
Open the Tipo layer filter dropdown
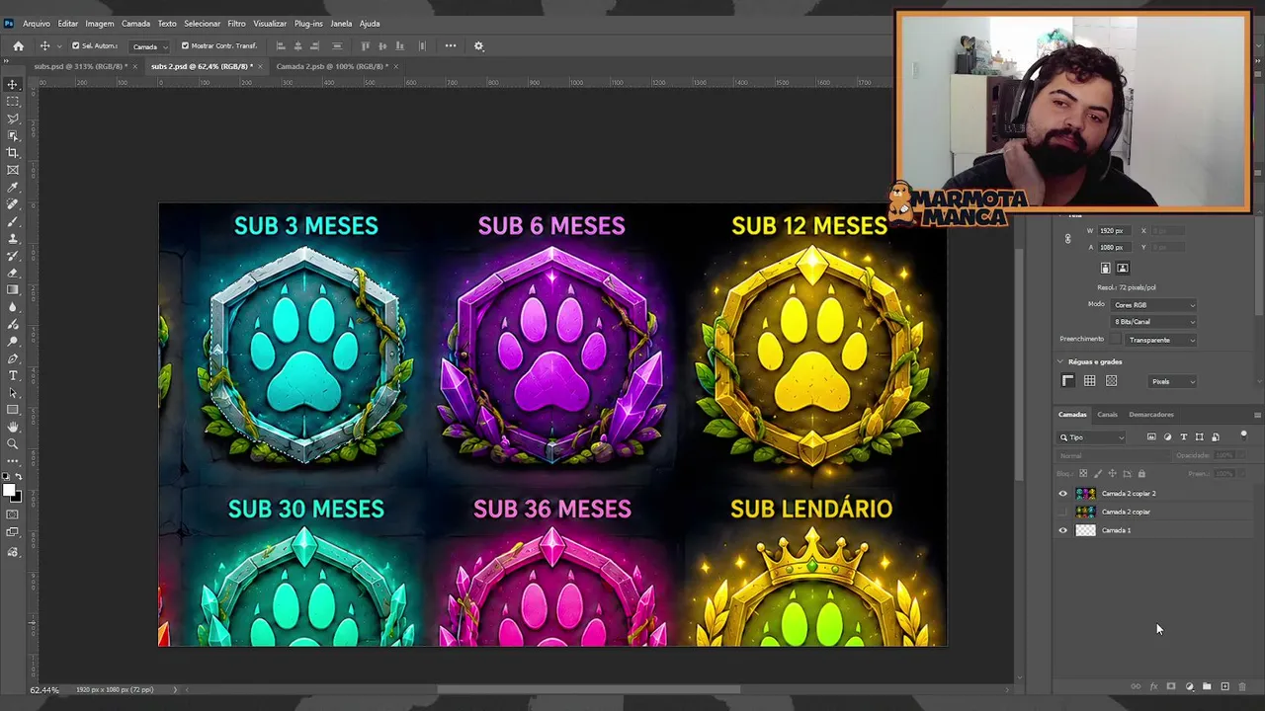[1092, 437]
